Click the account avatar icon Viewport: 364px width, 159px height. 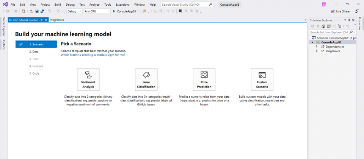[x=324, y=5]
